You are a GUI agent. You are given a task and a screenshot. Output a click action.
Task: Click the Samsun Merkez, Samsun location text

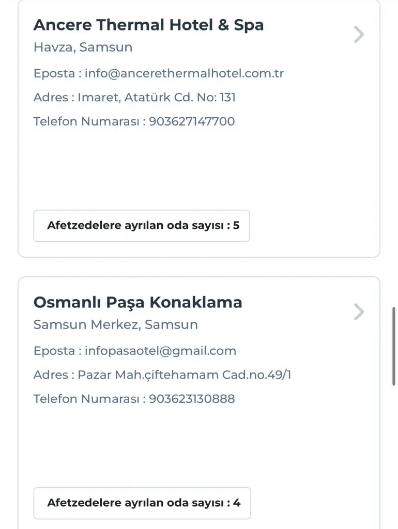tap(115, 325)
